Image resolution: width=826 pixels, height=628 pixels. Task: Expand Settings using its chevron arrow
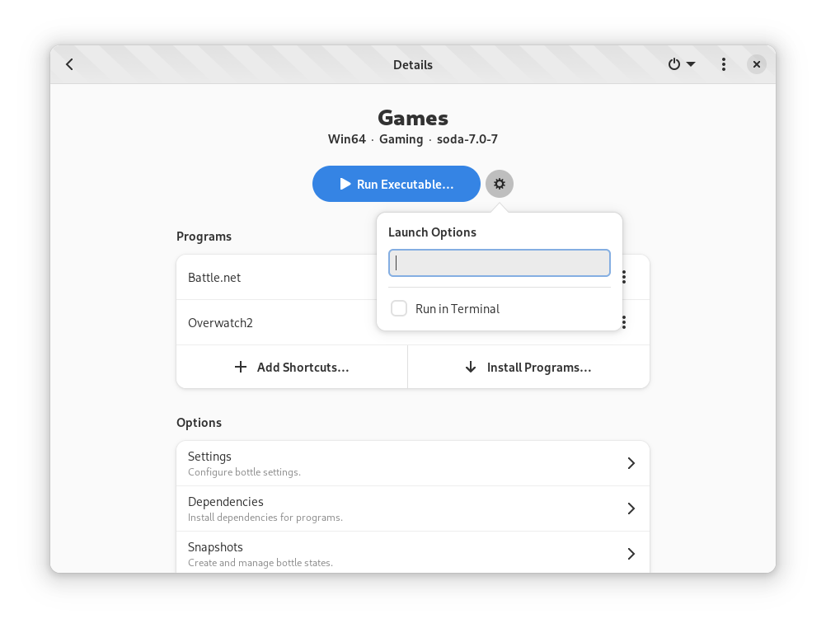tap(631, 463)
